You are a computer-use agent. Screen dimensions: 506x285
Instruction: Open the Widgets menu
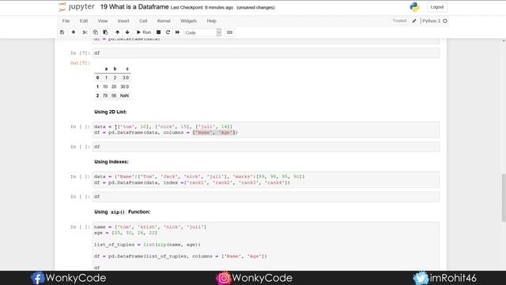click(x=188, y=21)
